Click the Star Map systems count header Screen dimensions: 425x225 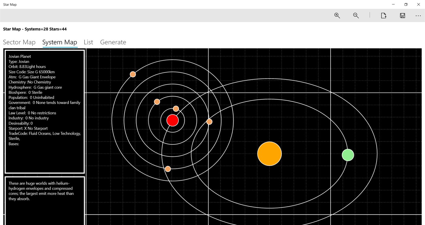click(x=34, y=29)
